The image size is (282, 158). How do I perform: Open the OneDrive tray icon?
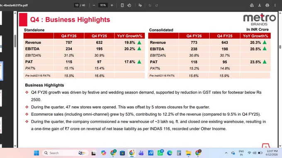pyautogui.click(x=233, y=153)
